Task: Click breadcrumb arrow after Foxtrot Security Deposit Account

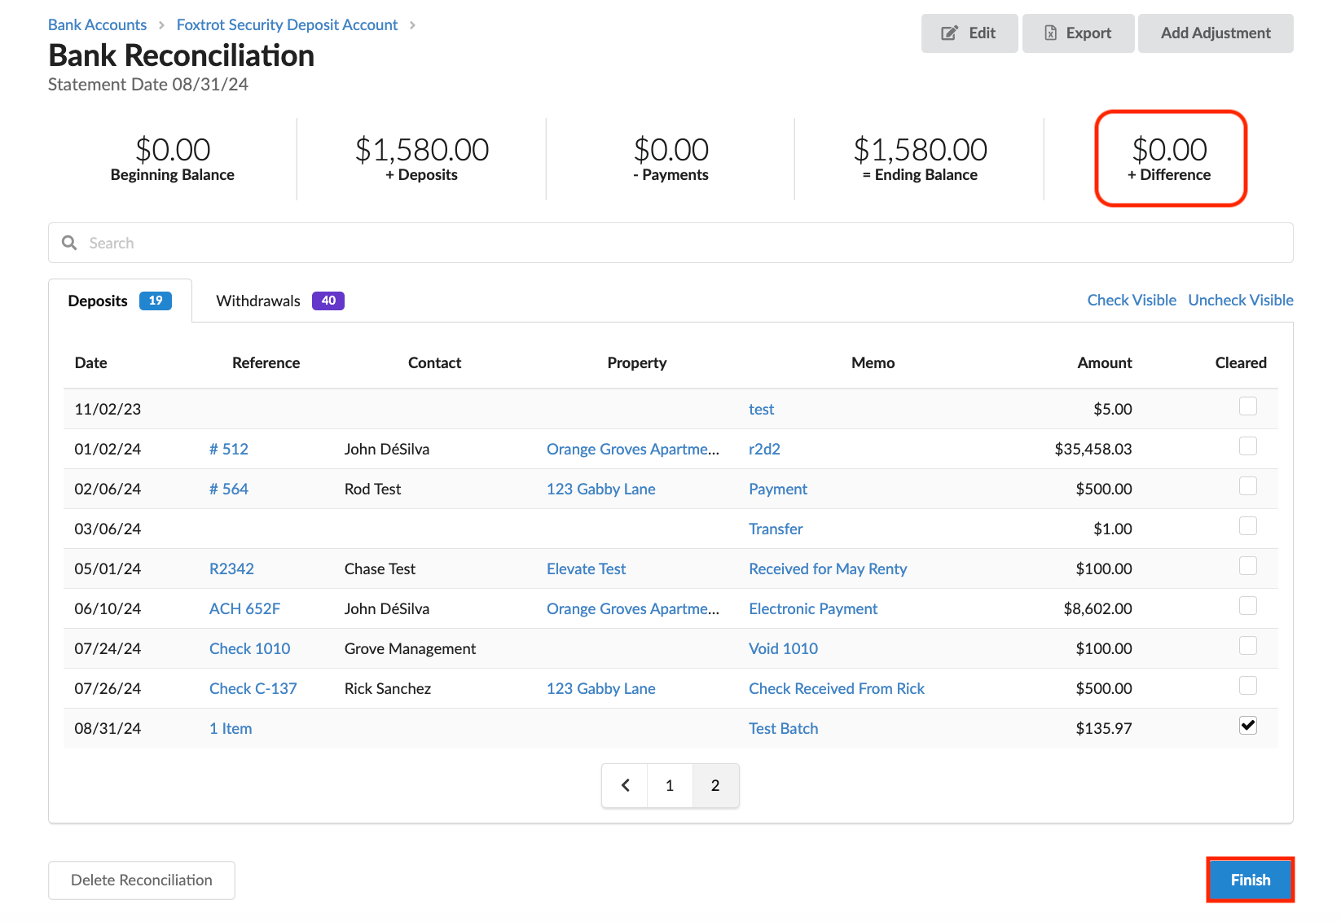Action: click(x=412, y=25)
